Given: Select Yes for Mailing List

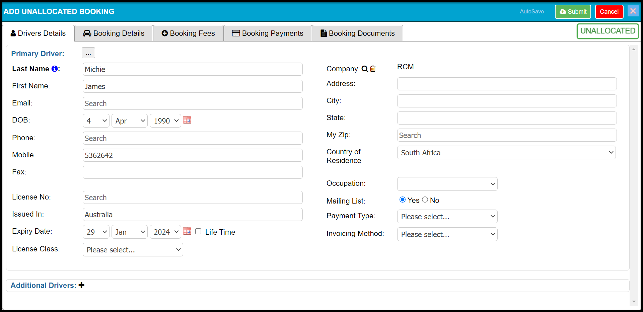Looking at the screenshot, I should [x=403, y=200].
